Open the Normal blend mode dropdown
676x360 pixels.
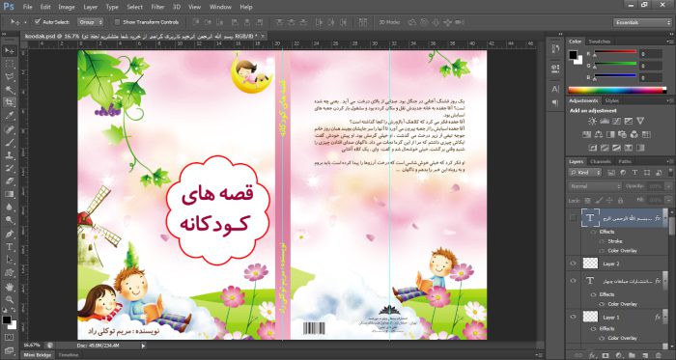[x=596, y=186]
